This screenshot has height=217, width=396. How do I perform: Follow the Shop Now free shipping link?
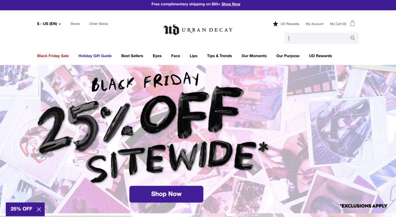[x=231, y=4]
